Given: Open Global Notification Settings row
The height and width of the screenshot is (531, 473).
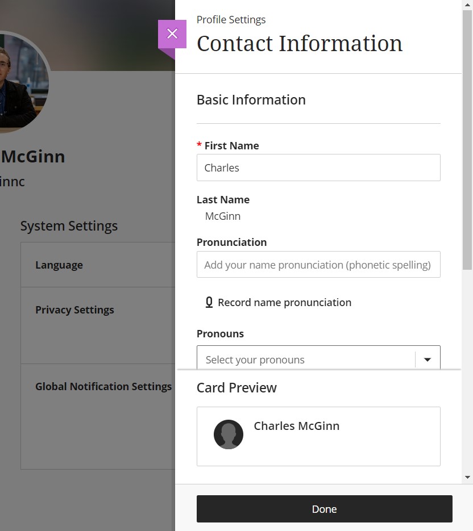Looking at the screenshot, I should [x=98, y=416].
